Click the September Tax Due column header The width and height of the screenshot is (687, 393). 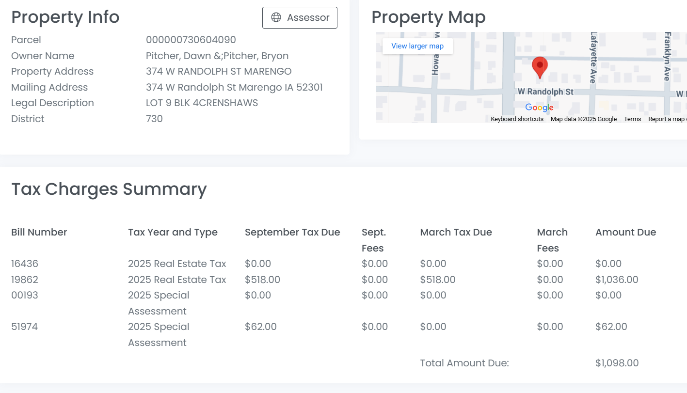point(292,232)
